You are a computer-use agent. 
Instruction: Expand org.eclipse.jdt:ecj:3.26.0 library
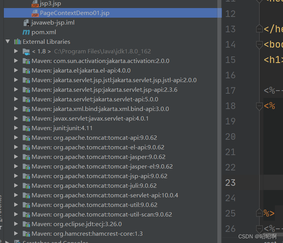(x=16, y=224)
